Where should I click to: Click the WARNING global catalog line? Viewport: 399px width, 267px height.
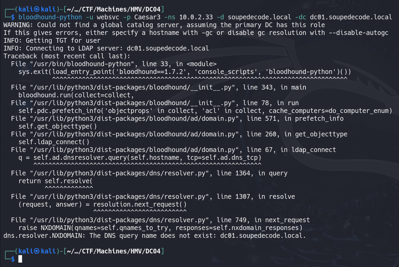[164, 25]
